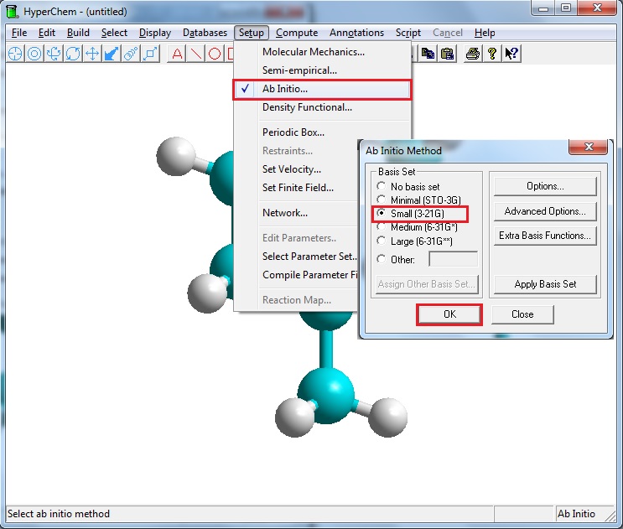623x529 pixels.
Task: Select the Large (6-31G**) basis set
Action: [382, 241]
